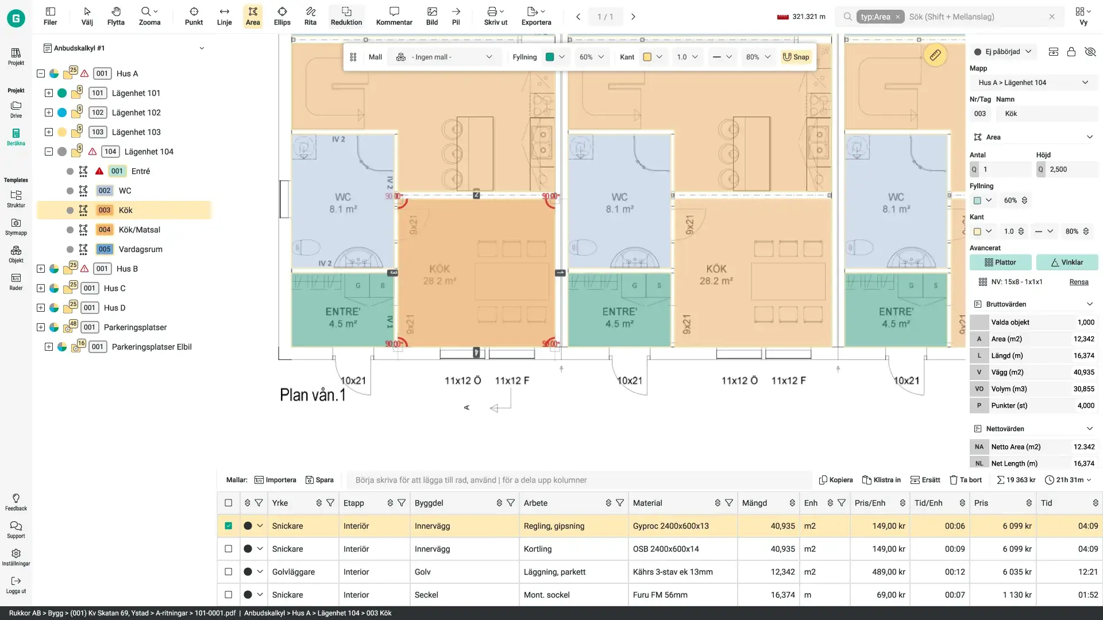
Task: Click the lock icon in properties panel
Action: [1071, 52]
